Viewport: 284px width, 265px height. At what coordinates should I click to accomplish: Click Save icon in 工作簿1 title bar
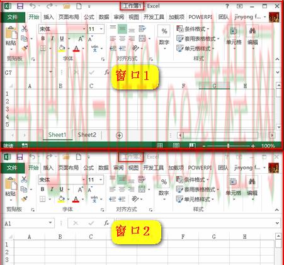tap(20, 6)
